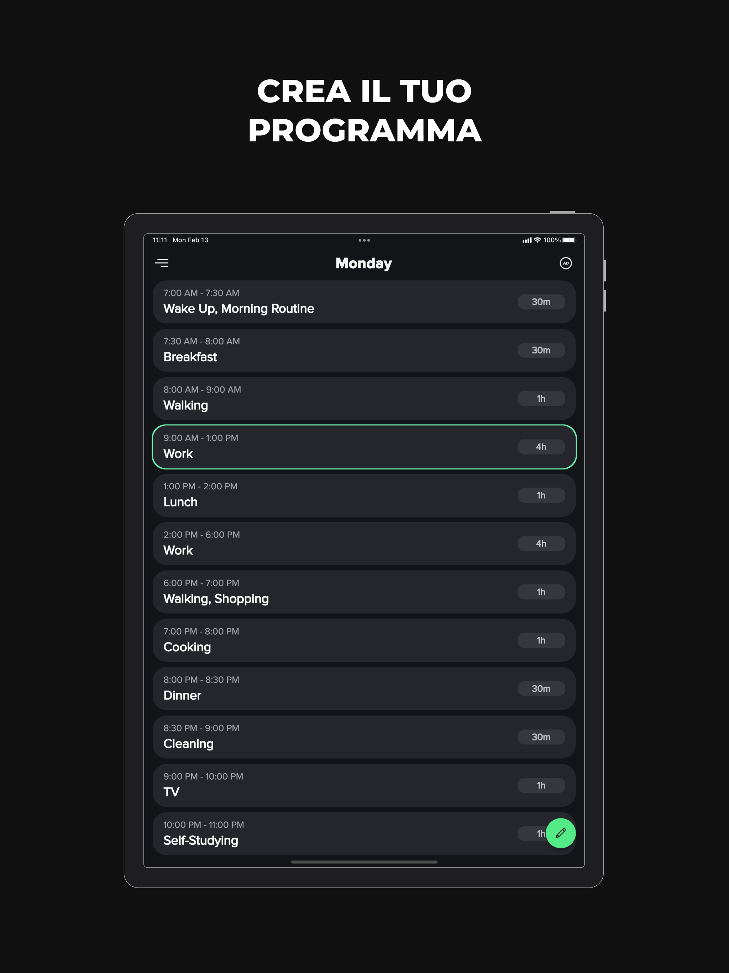
Task: Tap the 1h badge on Cooking
Action: pyautogui.click(x=541, y=640)
